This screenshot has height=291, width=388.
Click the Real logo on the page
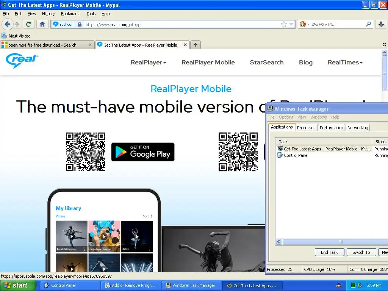point(22,61)
